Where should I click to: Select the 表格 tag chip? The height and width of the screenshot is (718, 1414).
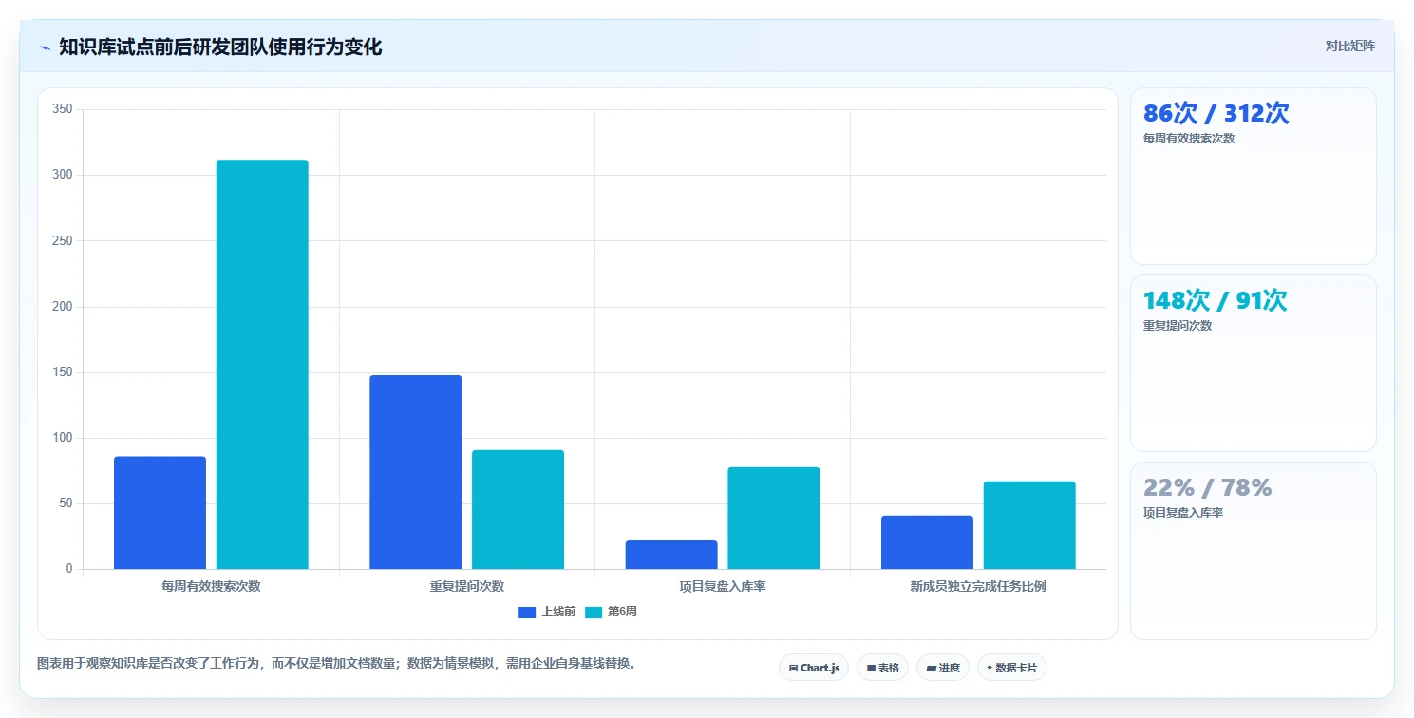[882, 668]
